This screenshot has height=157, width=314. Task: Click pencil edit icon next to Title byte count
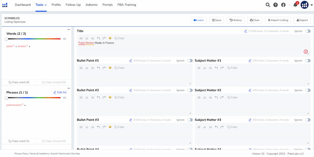tap(246, 31)
